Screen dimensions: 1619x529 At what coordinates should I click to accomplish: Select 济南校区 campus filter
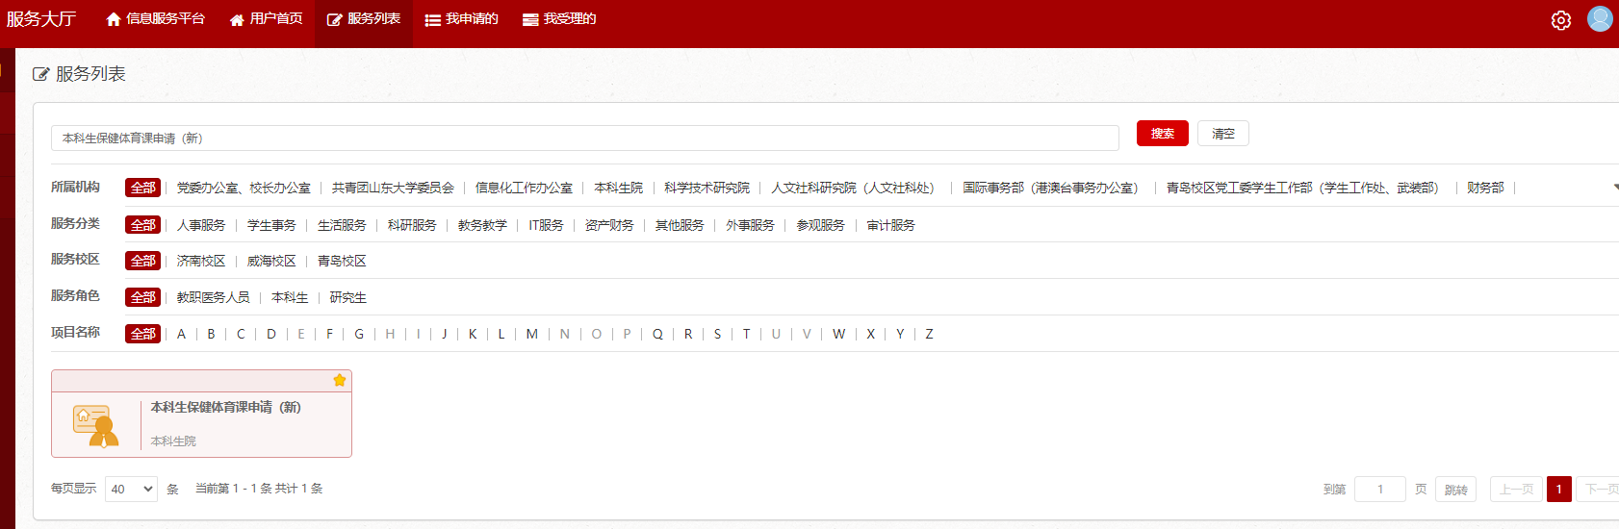coord(201,262)
